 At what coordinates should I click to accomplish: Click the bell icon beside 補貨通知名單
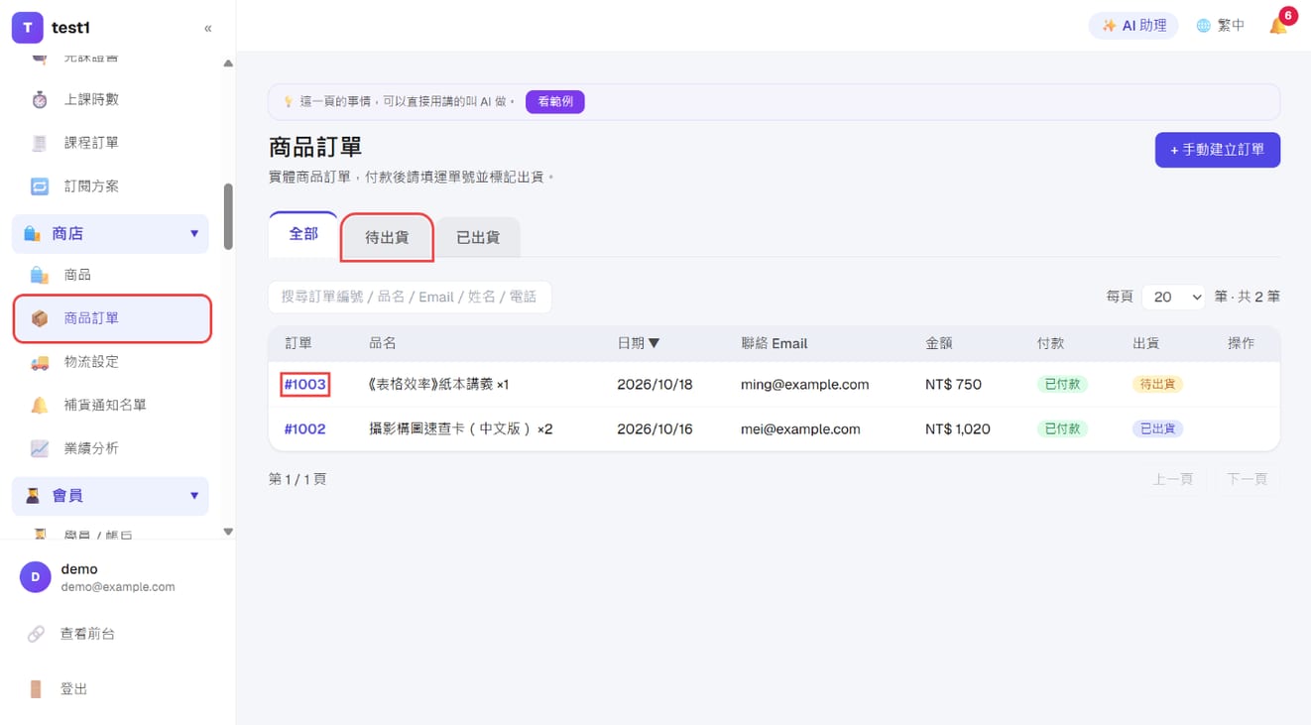pyautogui.click(x=40, y=405)
